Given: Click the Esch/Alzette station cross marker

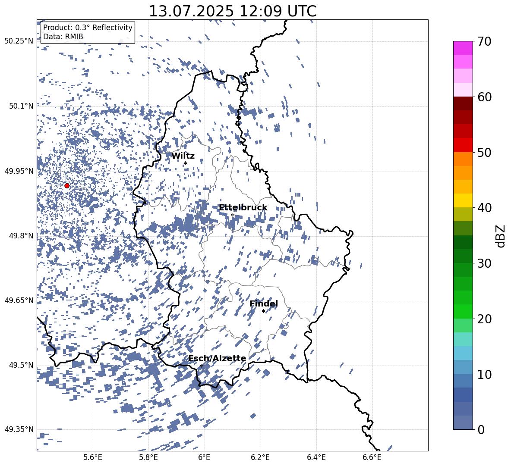Looking at the screenshot, I should pyautogui.click(x=202, y=366).
